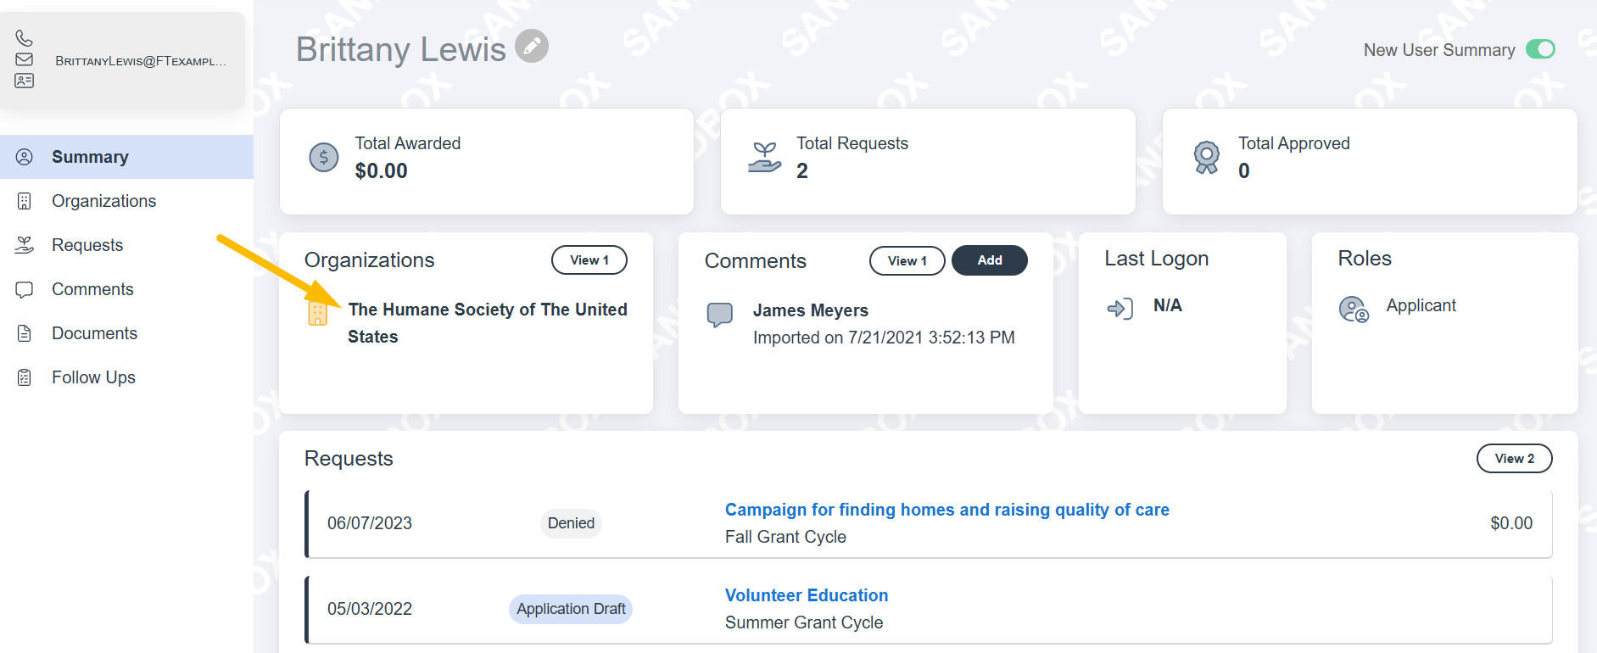Click the Total Approved ribbon badge icon
Viewport: 1597px width, 653px height.
[x=1207, y=157]
